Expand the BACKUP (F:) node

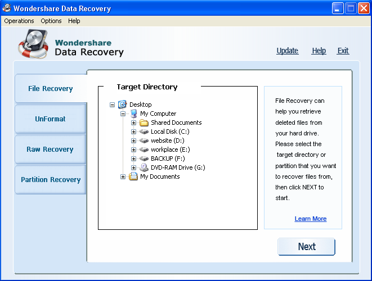(133, 158)
